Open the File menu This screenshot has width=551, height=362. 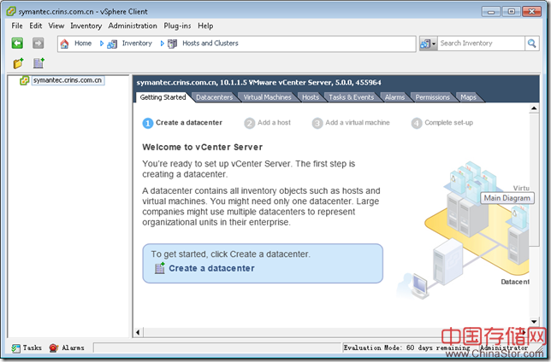pyautogui.click(x=17, y=26)
